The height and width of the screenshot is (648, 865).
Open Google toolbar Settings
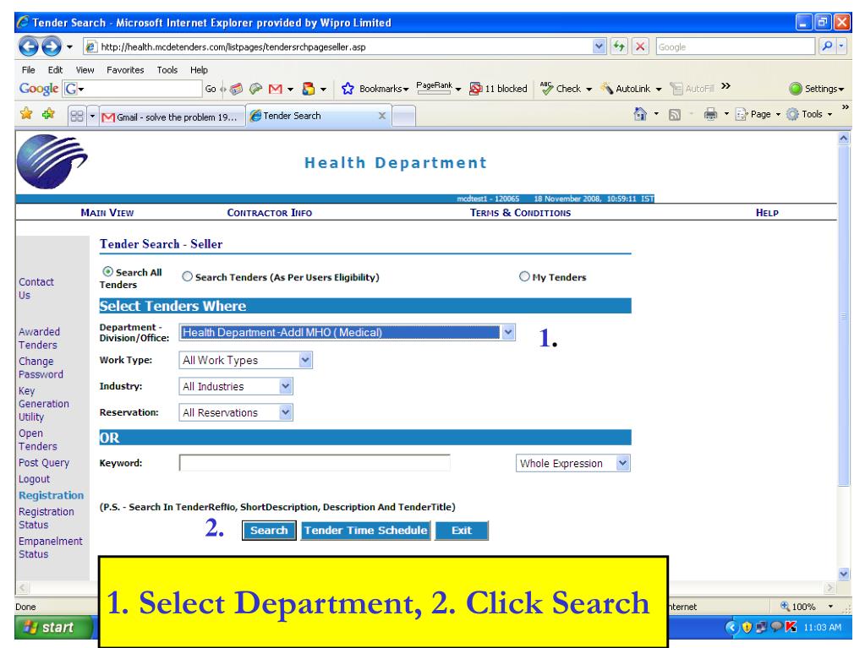[817, 88]
